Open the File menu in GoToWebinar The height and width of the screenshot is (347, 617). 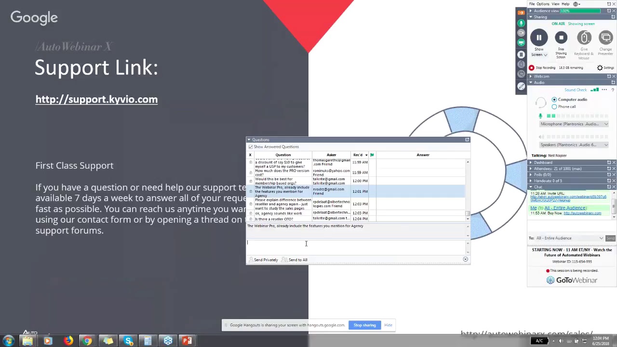(x=532, y=4)
